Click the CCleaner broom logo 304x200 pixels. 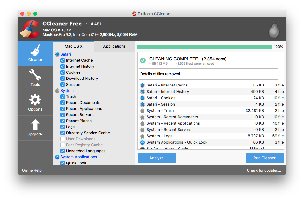30,29
